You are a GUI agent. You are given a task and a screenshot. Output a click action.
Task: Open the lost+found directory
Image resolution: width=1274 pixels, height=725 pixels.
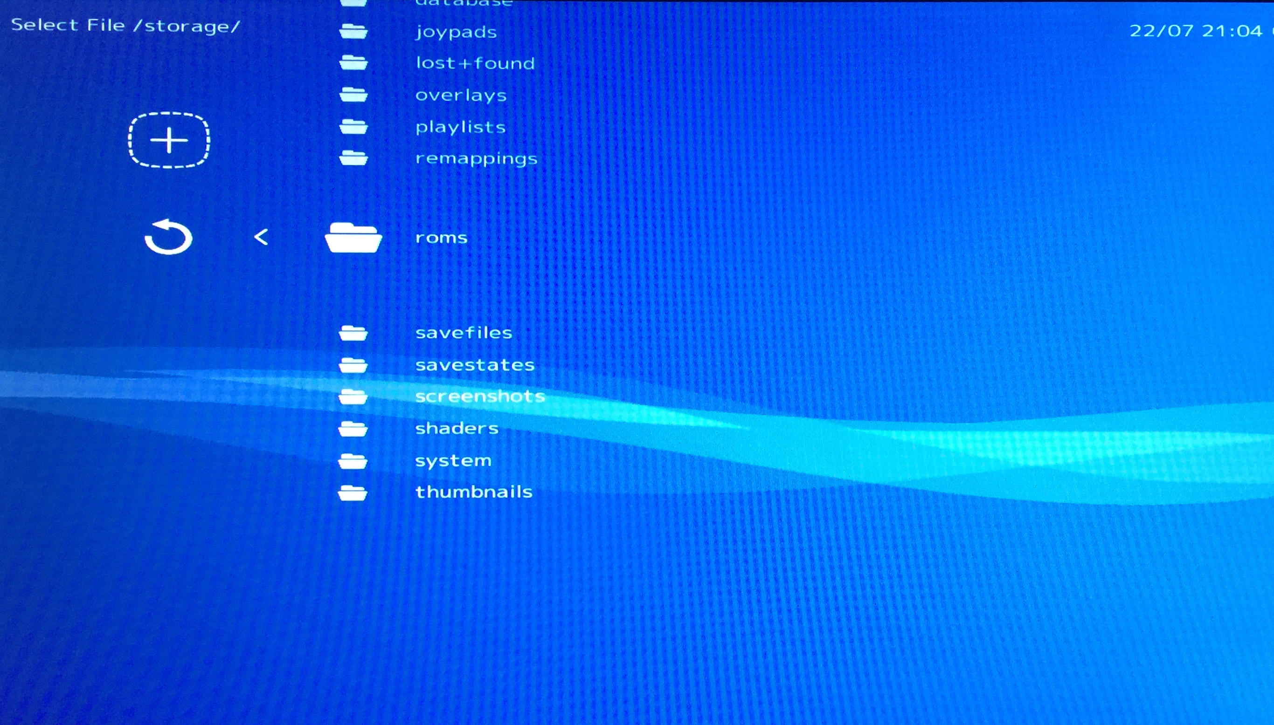pos(475,63)
